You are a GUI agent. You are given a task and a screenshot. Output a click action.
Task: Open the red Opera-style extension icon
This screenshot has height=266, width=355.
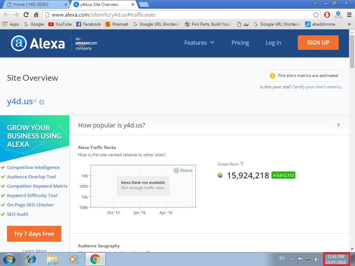pyautogui.click(x=327, y=15)
